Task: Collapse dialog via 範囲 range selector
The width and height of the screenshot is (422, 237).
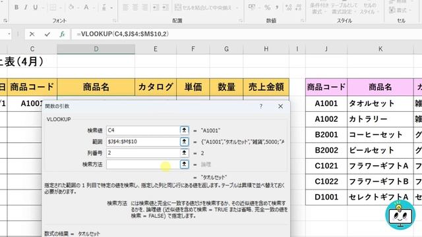Action: pyautogui.click(x=185, y=142)
